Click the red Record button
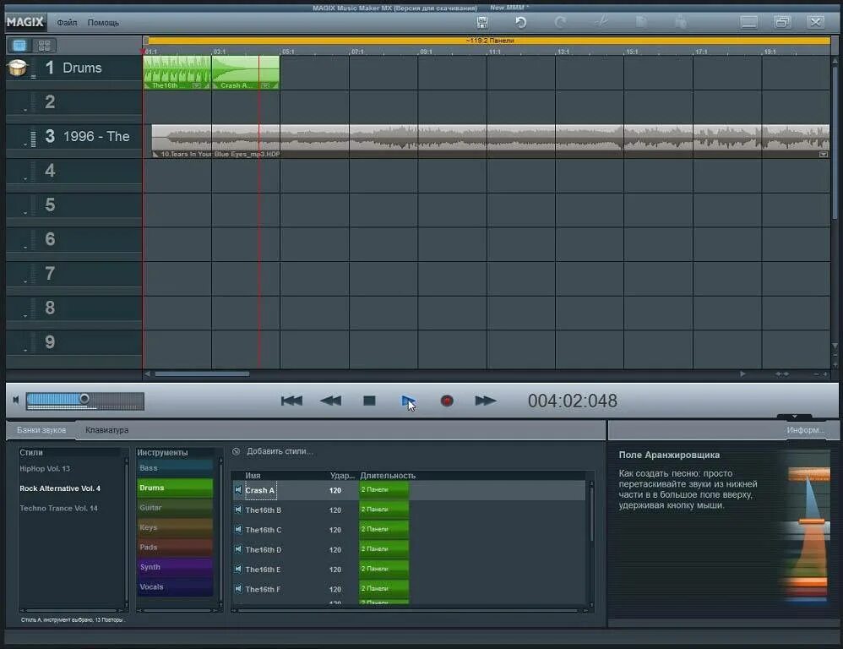Screen dimensions: 843x649 coord(447,401)
